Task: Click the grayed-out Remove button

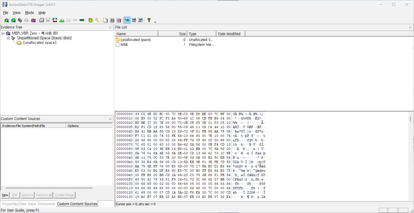Action: coord(27,195)
